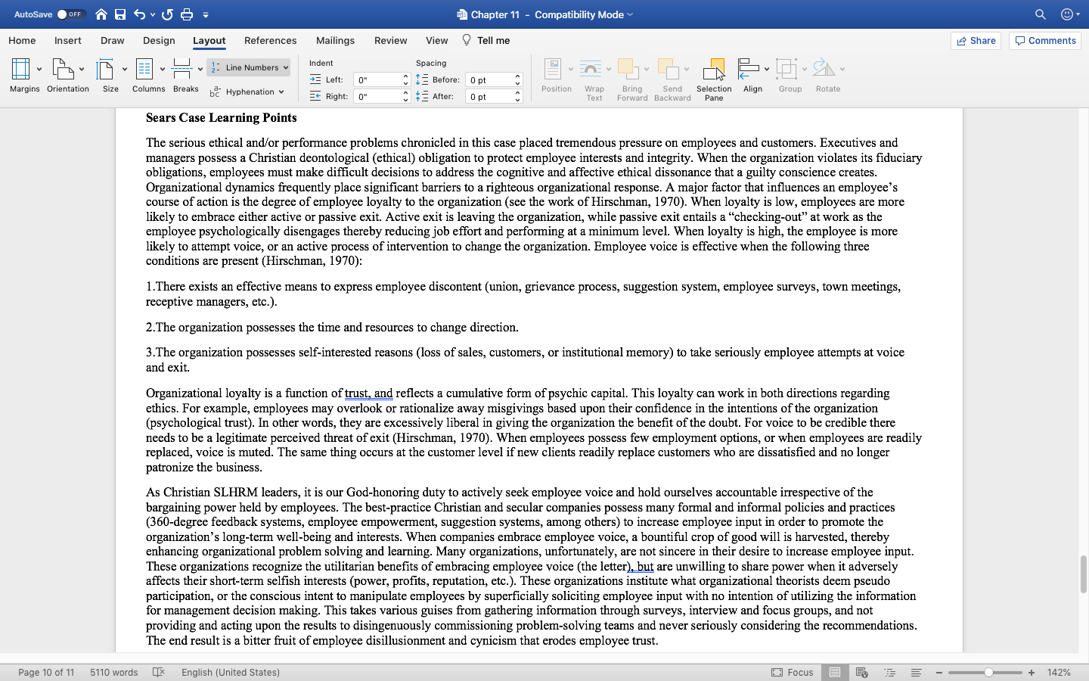Expand the Margins dropdown arrow
Image resolution: width=1089 pixels, height=681 pixels.
(39, 69)
